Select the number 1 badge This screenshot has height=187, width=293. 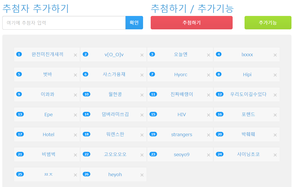coord(19,54)
